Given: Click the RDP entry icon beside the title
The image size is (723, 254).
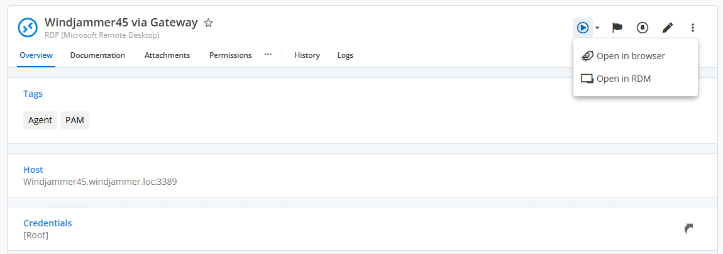Looking at the screenshot, I should [x=28, y=28].
